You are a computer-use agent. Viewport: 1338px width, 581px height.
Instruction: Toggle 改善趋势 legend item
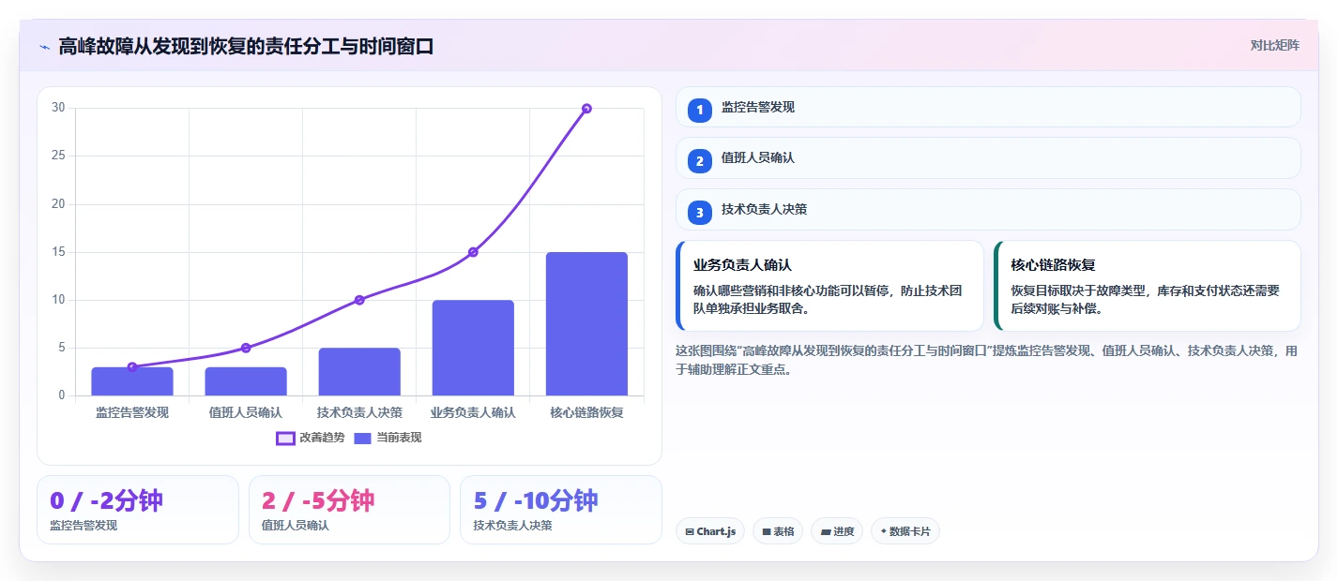[x=311, y=438]
